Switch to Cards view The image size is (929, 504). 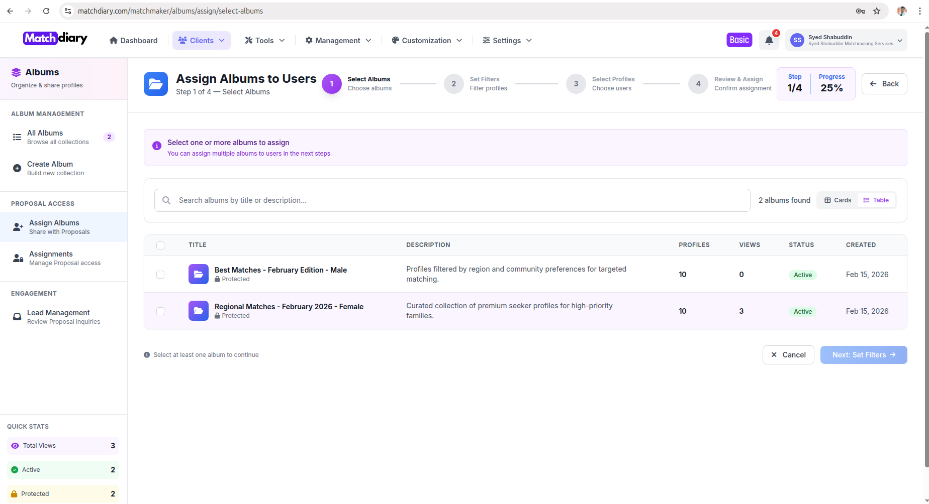click(x=838, y=200)
